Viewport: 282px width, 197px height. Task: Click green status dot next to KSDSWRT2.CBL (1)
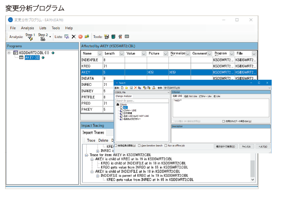[53, 53]
